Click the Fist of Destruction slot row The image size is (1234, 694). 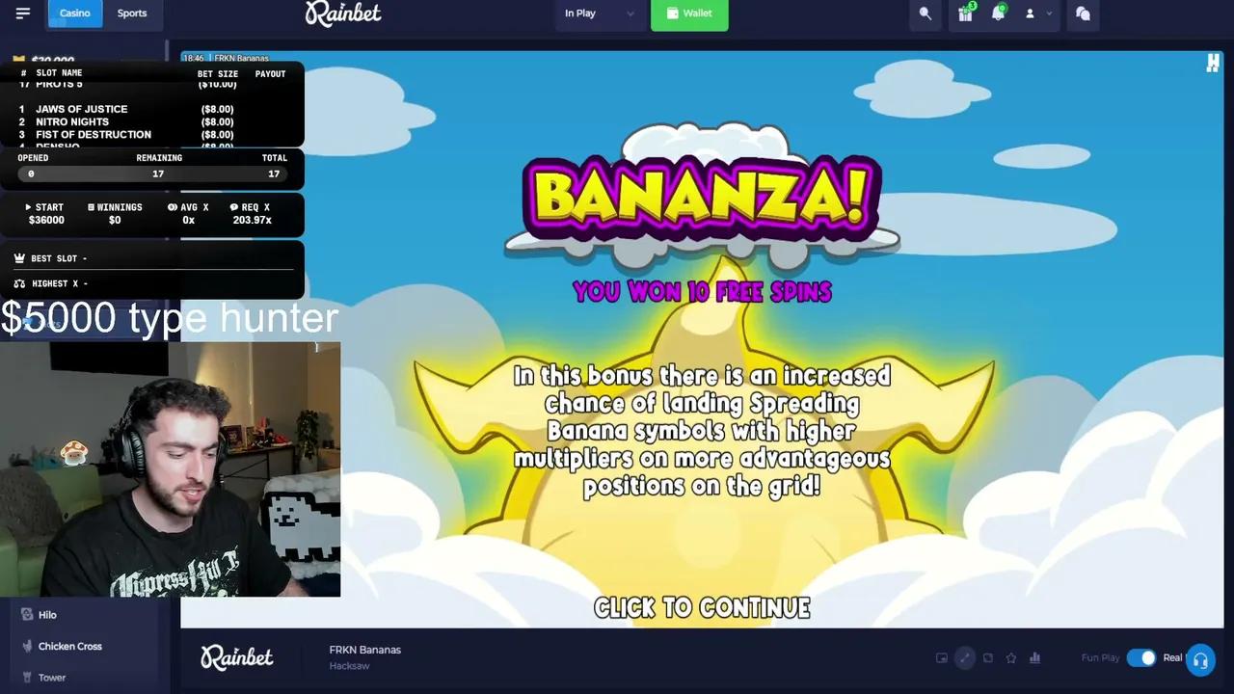click(x=126, y=134)
